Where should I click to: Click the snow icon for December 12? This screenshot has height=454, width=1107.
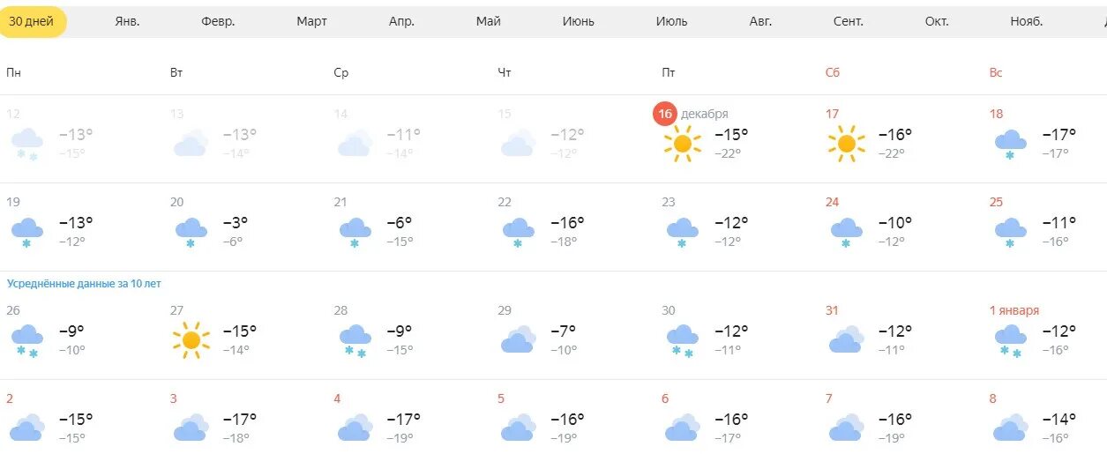(x=26, y=145)
